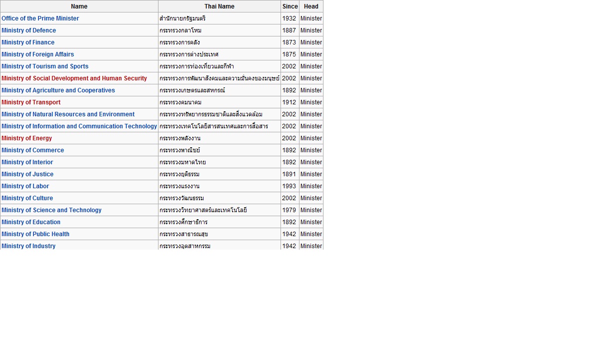Click the Thai name in the Foreign Affairs row
Screen dimensions: 600x337
click(x=189, y=54)
